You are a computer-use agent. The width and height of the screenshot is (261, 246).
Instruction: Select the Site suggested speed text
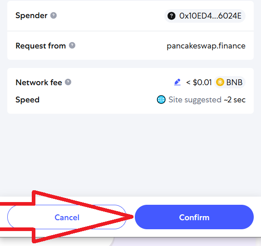coord(195,100)
